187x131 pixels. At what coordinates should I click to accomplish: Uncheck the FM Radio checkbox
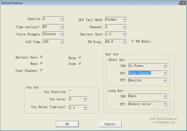(133, 41)
